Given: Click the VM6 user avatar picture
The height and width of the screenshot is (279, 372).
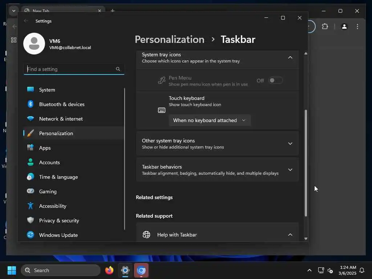Looking at the screenshot, I should [34, 44].
